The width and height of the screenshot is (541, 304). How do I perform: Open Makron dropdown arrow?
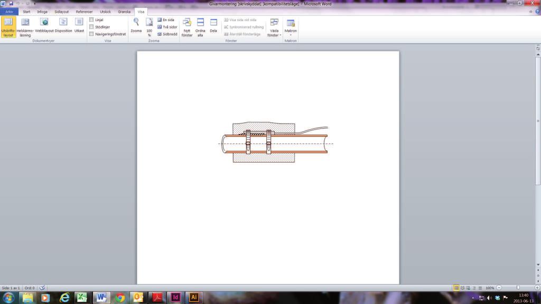tap(291, 35)
